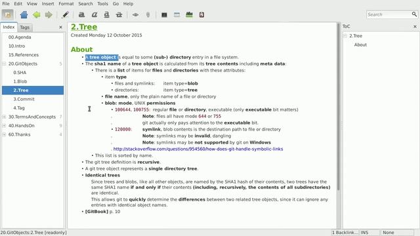420x236 pixels.
Task: Click the Attach File paperclip icon
Action: 148,14
